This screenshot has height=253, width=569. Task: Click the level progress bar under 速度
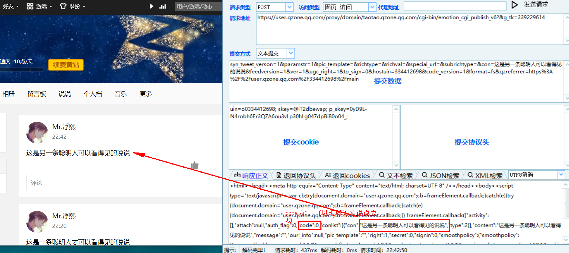(21, 70)
